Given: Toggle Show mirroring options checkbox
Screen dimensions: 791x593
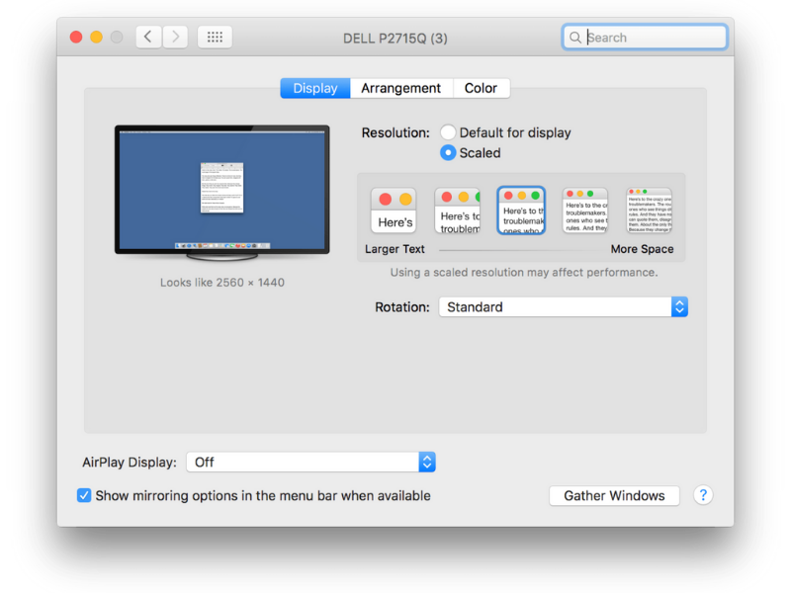Looking at the screenshot, I should click(x=84, y=495).
